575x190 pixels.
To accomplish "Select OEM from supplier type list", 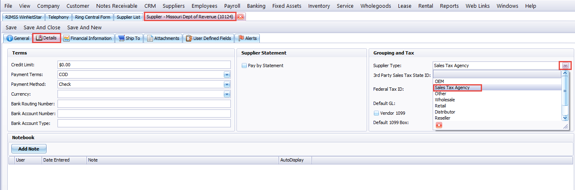I will point(497,81).
